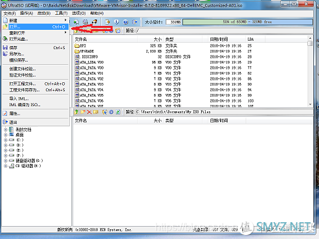Choose the simulate-save entry below 另存为
This screenshot has height=239, width=319.
36,60
